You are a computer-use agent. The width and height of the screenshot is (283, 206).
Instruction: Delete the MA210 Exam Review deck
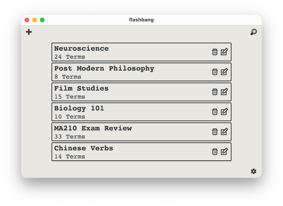click(215, 132)
